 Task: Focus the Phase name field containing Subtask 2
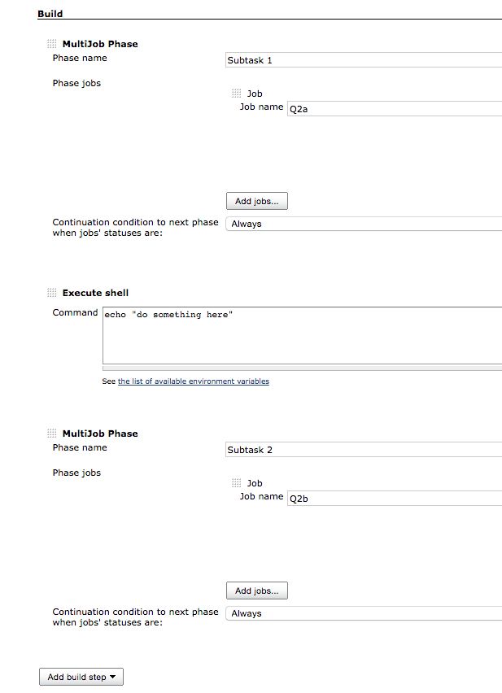coord(363,450)
